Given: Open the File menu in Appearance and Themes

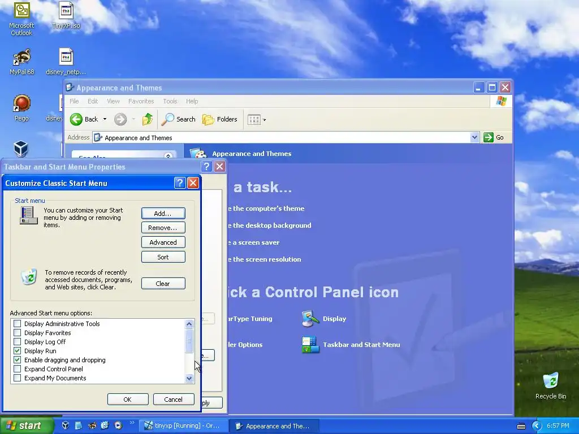Looking at the screenshot, I should 74,101.
